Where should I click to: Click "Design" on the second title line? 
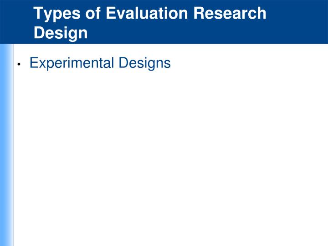click(x=61, y=33)
